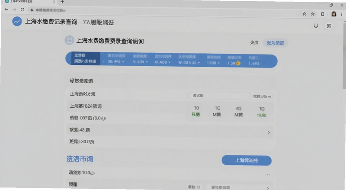Click the first bookmark star in toolbar
346x190 pixels.
304,14
